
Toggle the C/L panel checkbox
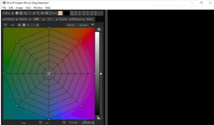pos(43,19)
